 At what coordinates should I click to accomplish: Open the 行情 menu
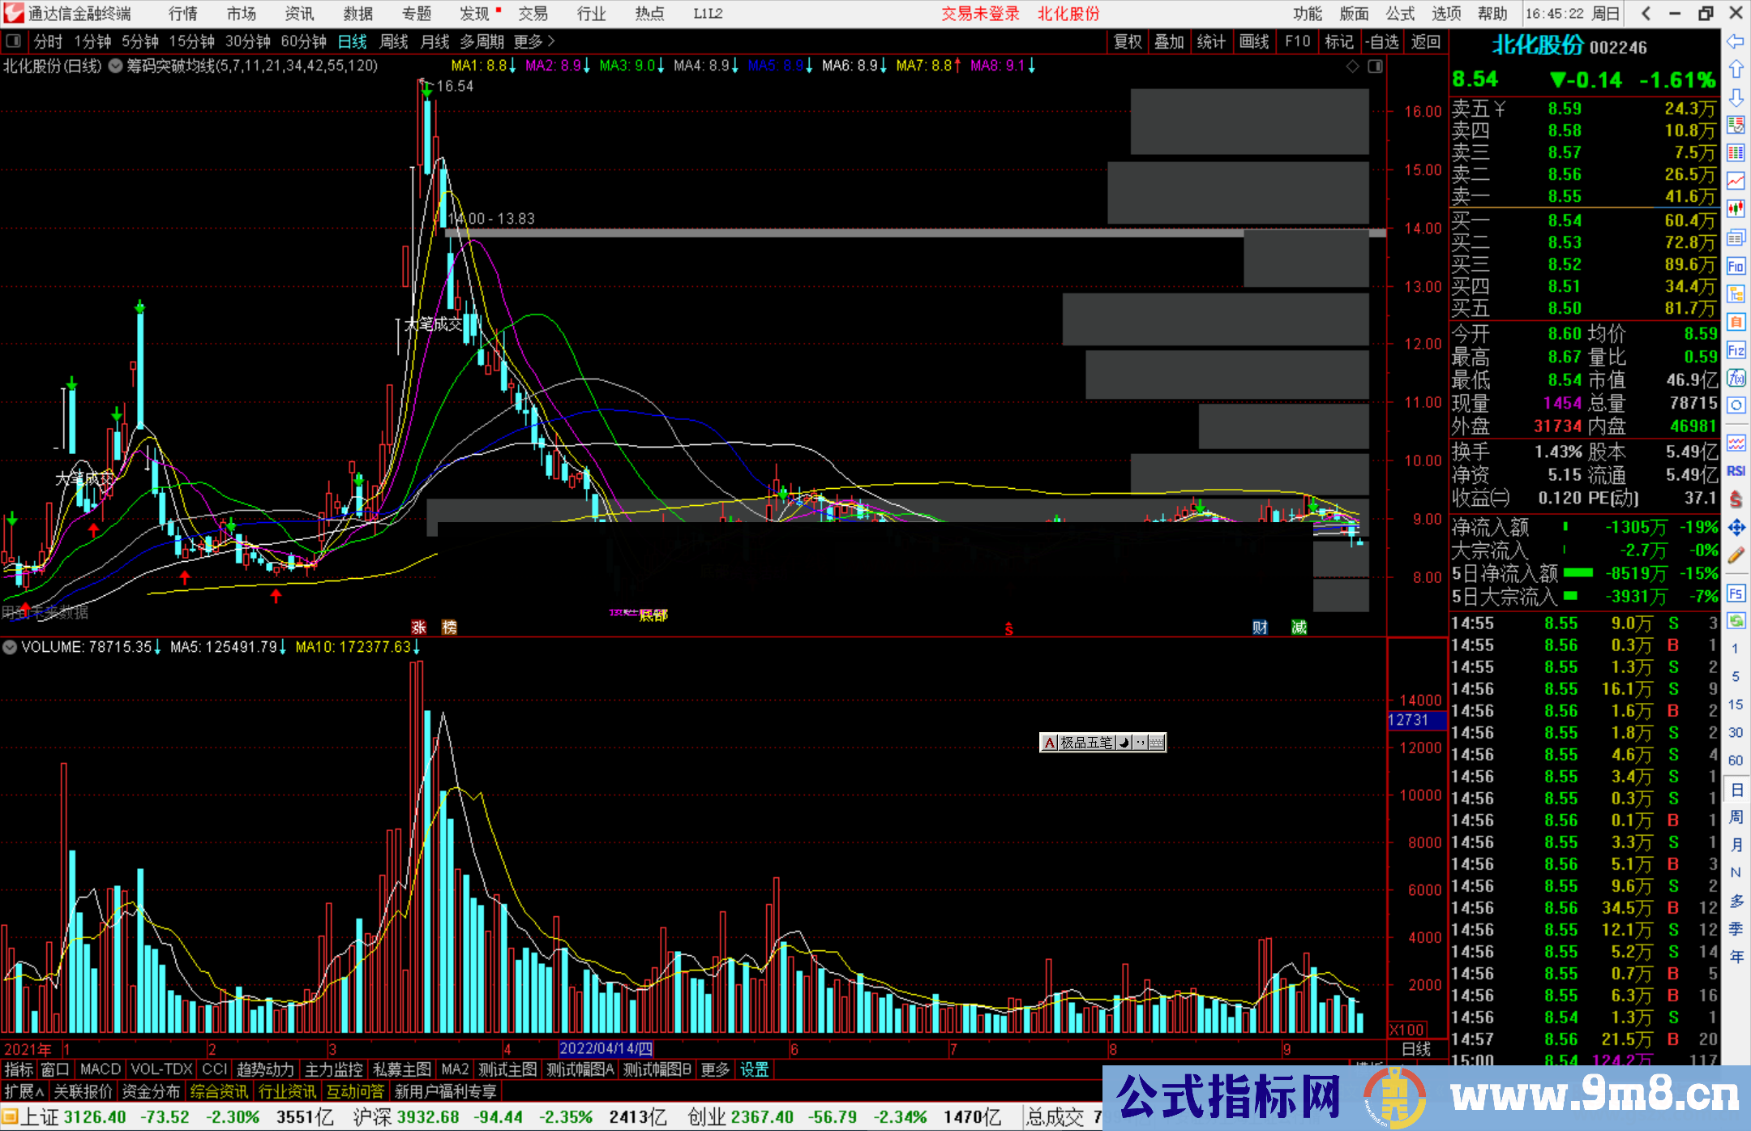coord(182,13)
